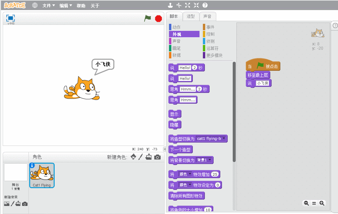Viewport: 338px width, 214px height.
Task: Click the 帮助 menu item
Action: 81,6
